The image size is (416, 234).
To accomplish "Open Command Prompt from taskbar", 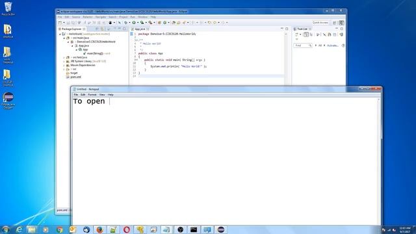I will pyautogui.click(x=194, y=229).
